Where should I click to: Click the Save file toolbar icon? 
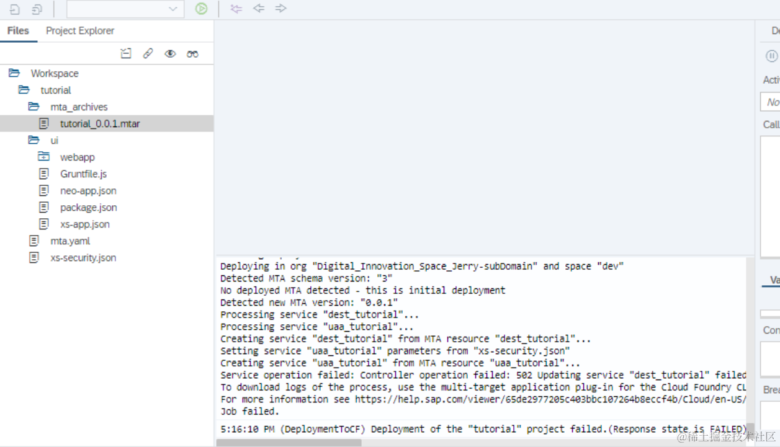[15, 9]
